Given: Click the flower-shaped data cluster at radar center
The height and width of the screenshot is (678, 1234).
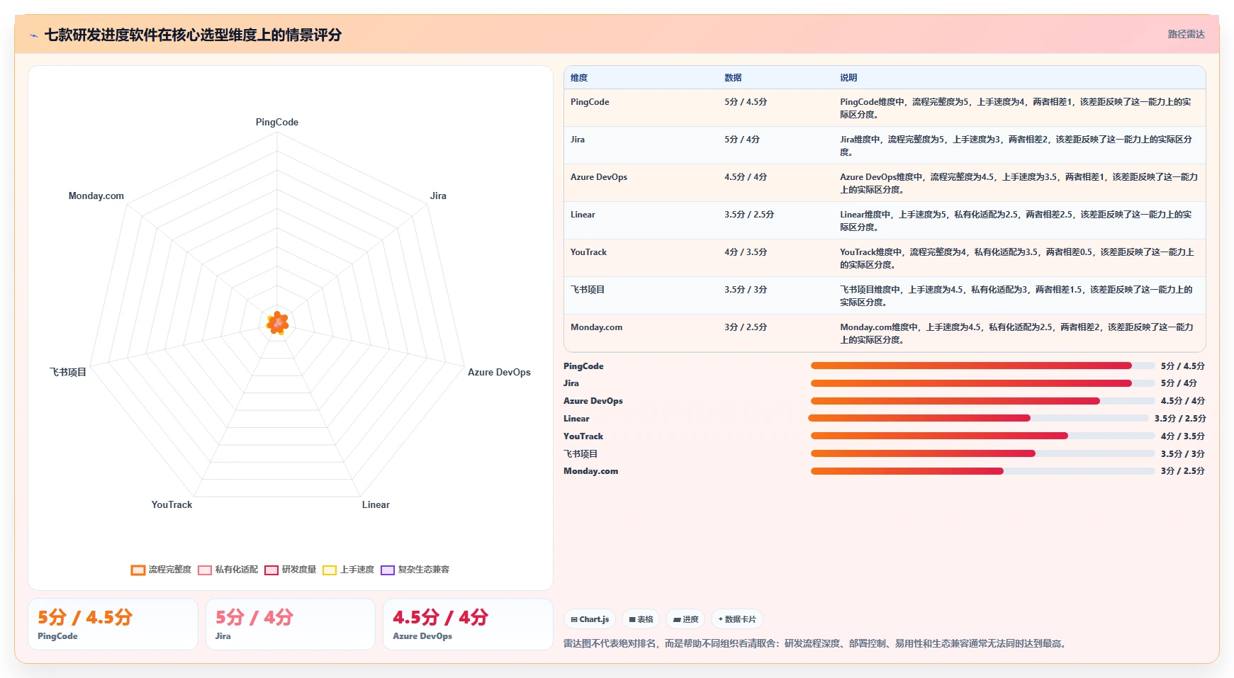Looking at the screenshot, I should coord(277,323).
